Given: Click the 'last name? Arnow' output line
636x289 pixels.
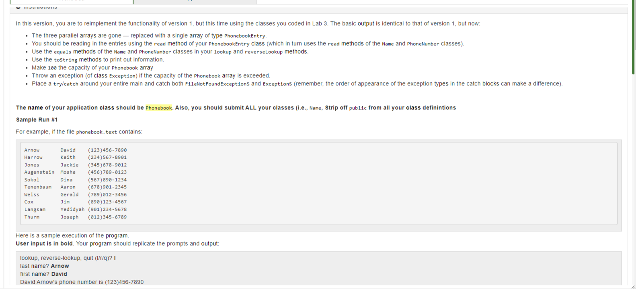Looking at the screenshot, I should click(x=45, y=266).
